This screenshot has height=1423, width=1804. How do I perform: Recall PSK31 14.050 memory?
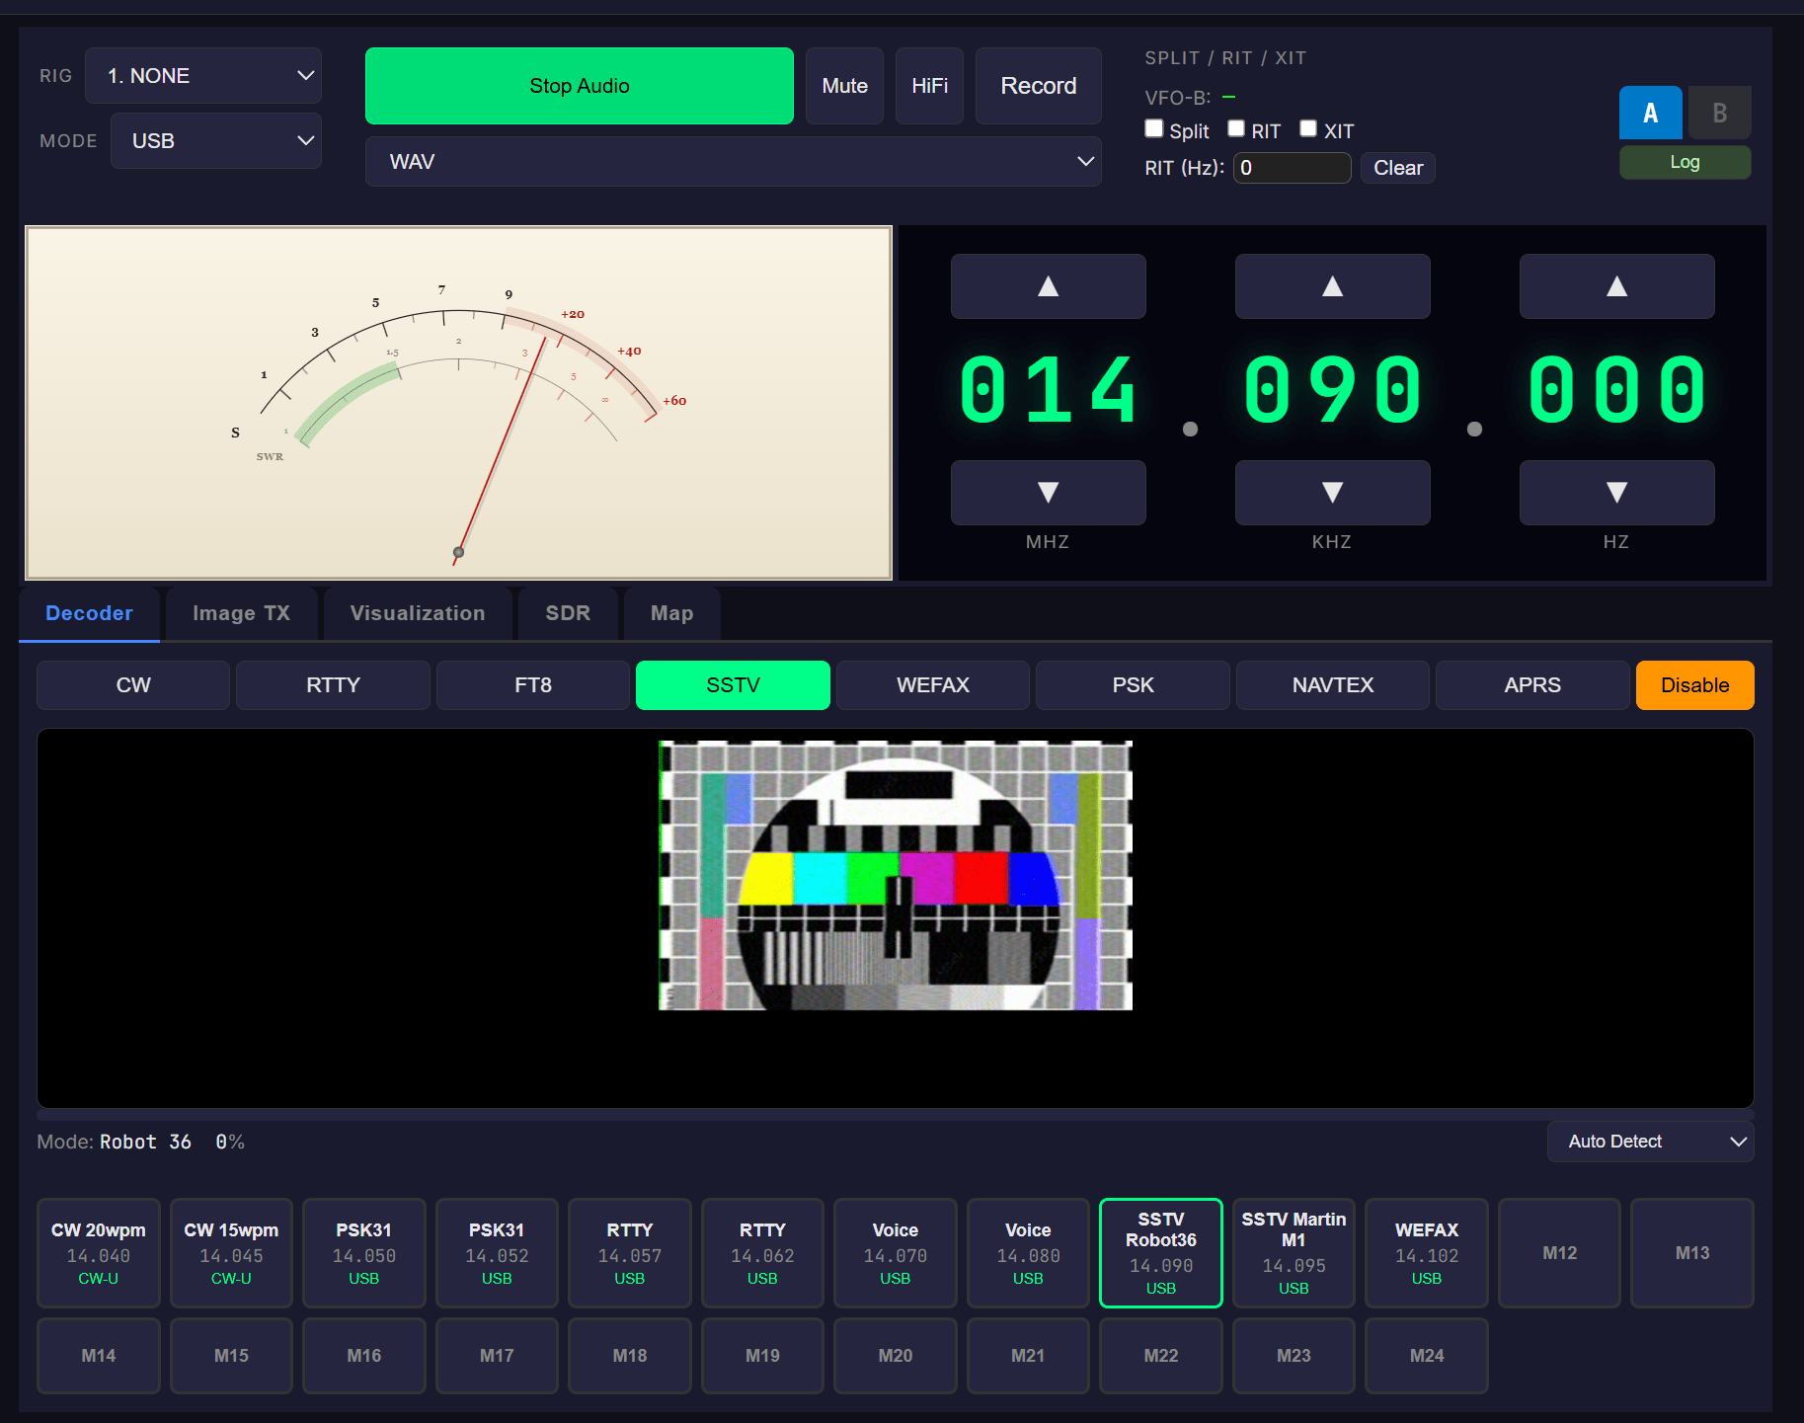coord(364,1253)
